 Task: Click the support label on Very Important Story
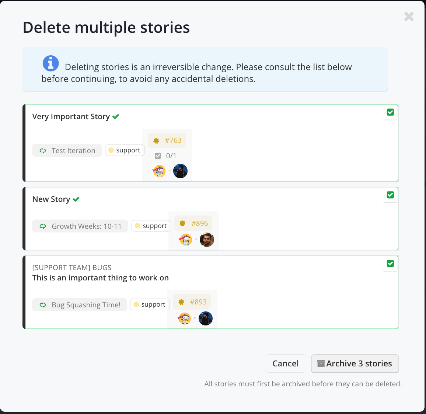(x=125, y=150)
